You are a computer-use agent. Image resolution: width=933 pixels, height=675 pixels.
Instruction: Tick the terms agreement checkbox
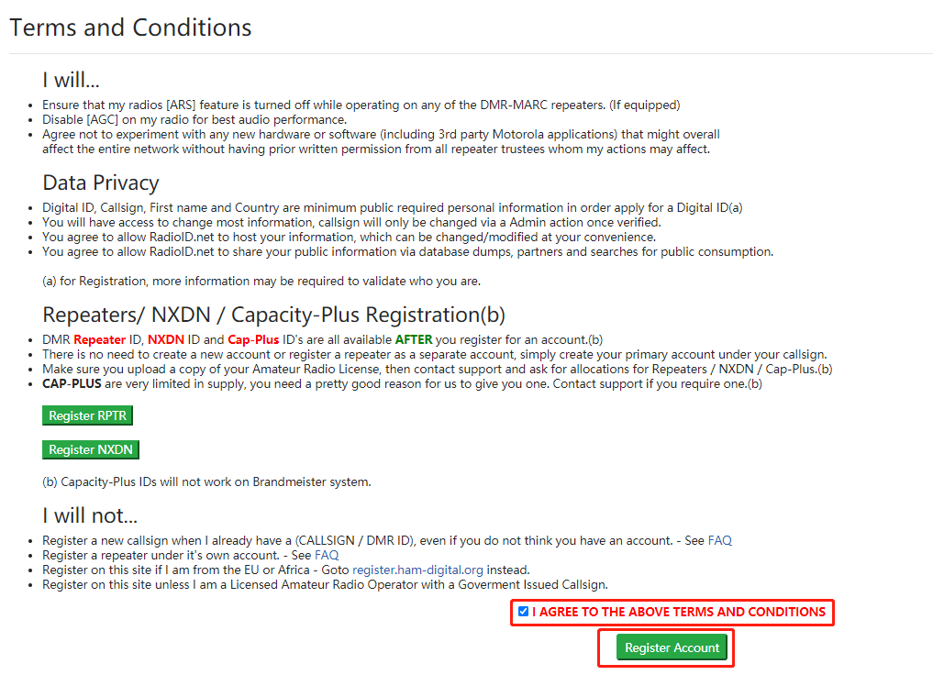pyautogui.click(x=523, y=612)
